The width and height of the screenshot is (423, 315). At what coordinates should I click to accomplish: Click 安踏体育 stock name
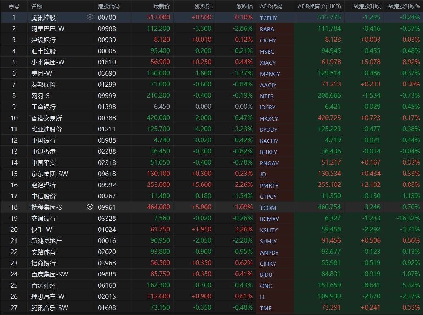[x=44, y=252]
